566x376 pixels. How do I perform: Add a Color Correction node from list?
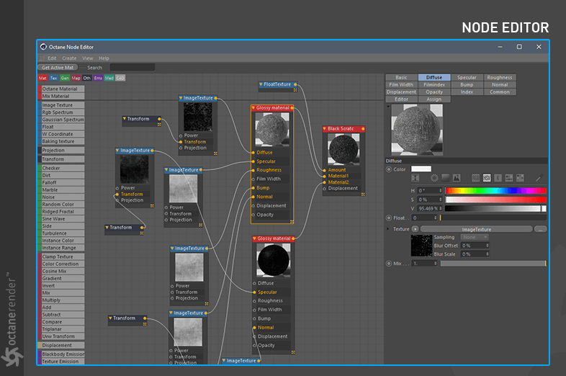(61, 264)
